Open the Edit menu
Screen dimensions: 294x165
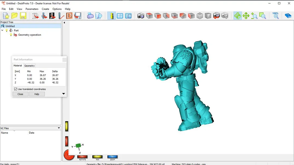pos(11,9)
